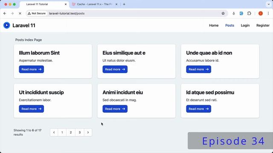
Task: Click the 'Exercitationem labor.' excerpt
Action: point(35,100)
